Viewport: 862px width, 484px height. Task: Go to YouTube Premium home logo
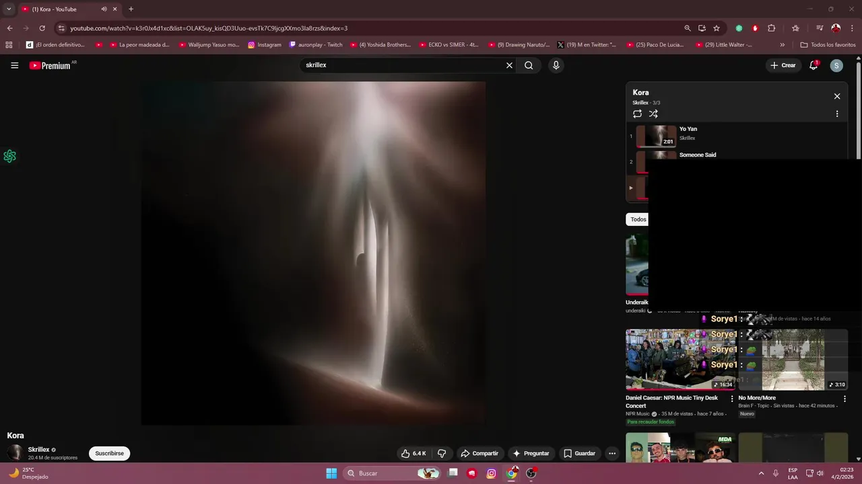[50, 65]
